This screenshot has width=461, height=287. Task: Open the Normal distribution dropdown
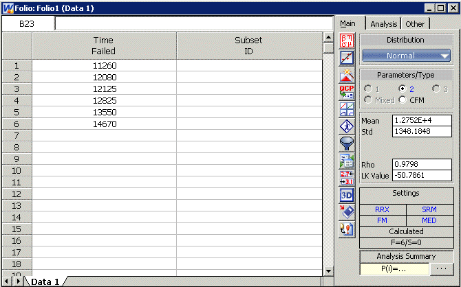pos(406,56)
